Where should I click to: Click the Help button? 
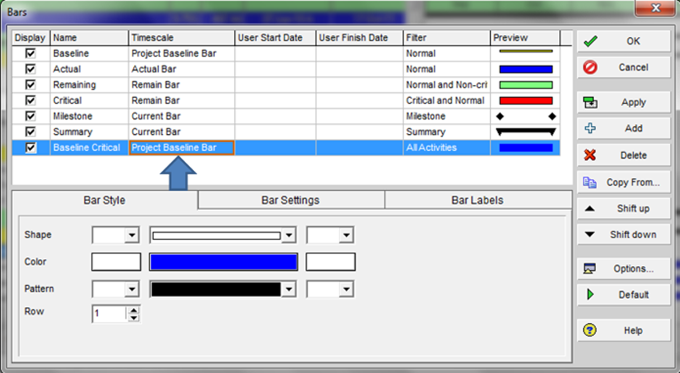624,330
